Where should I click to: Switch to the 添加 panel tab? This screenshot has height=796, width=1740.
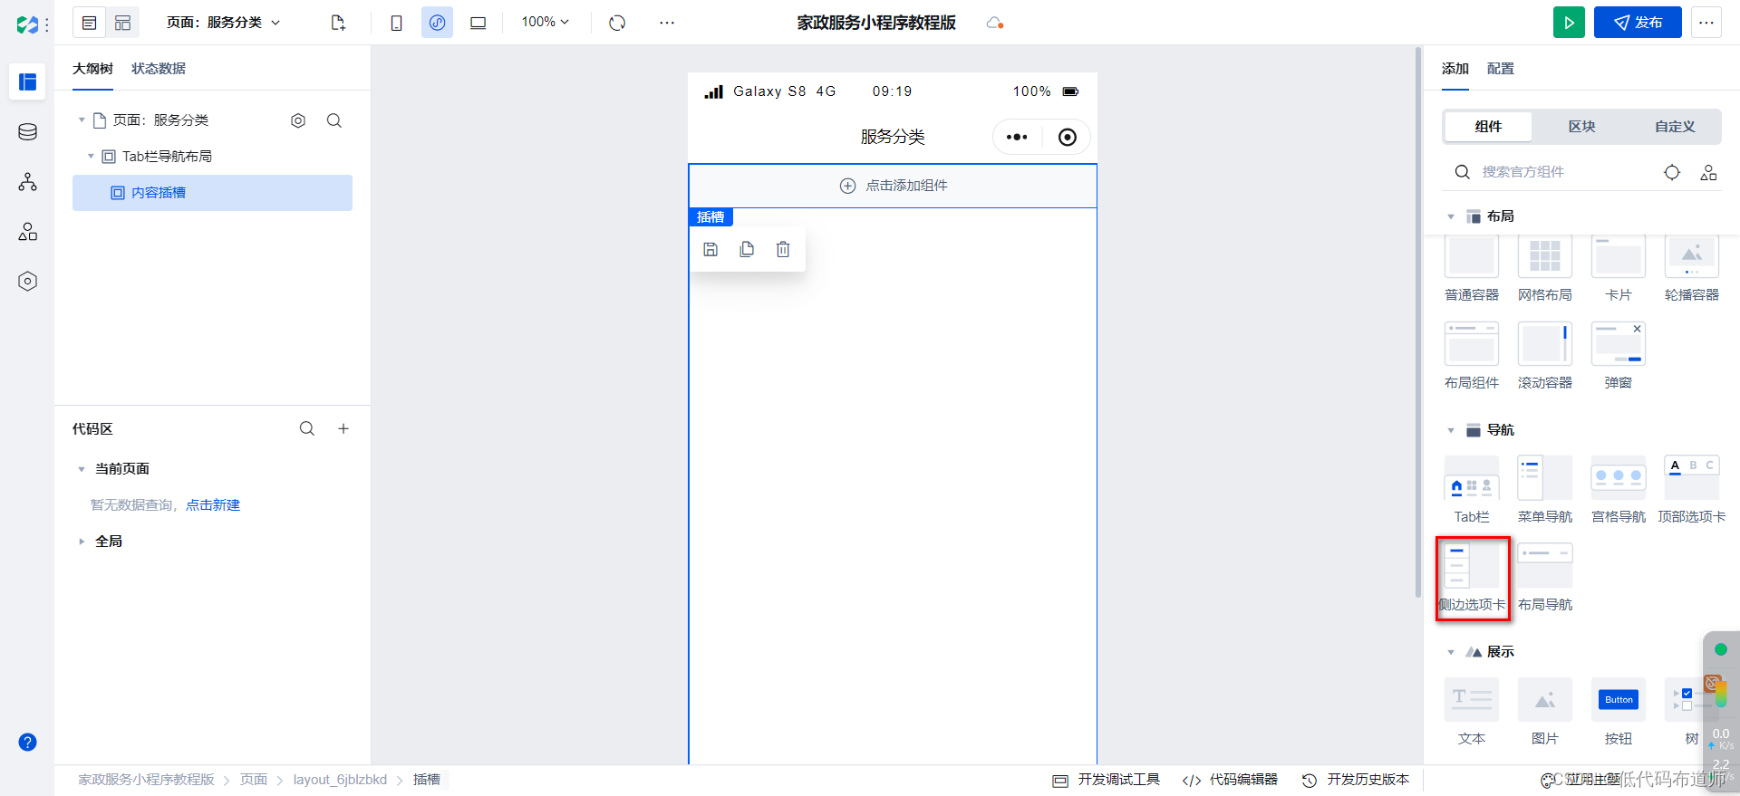[1455, 69]
